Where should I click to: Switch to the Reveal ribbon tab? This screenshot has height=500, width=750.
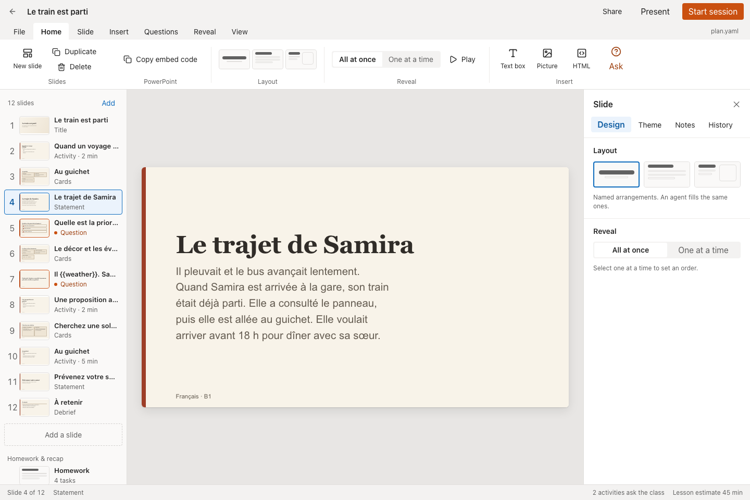205,32
